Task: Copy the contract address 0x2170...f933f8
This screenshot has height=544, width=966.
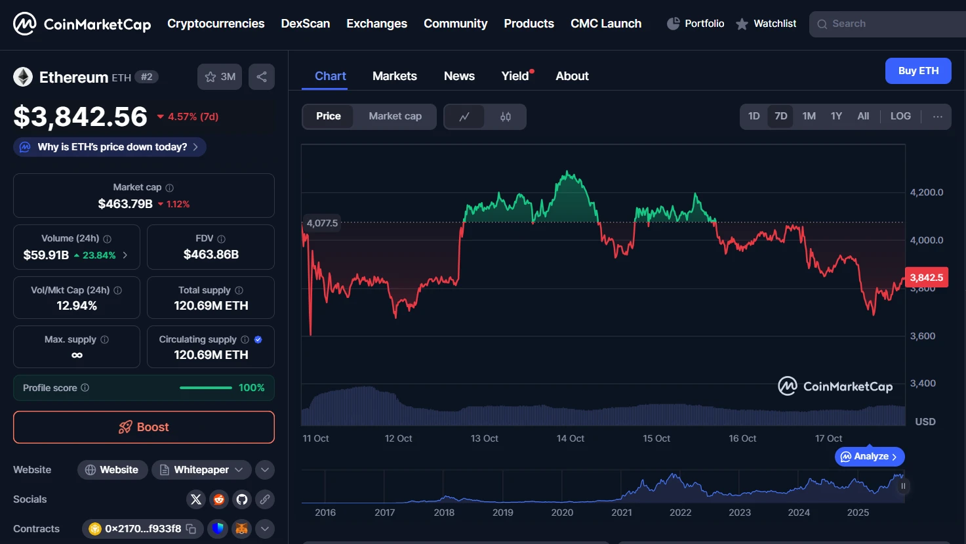Action: [191, 529]
